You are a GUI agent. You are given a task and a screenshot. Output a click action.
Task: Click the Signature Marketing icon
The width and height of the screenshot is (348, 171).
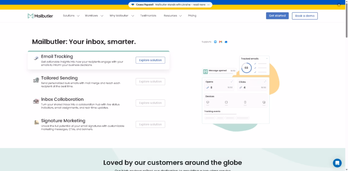tap(36, 122)
